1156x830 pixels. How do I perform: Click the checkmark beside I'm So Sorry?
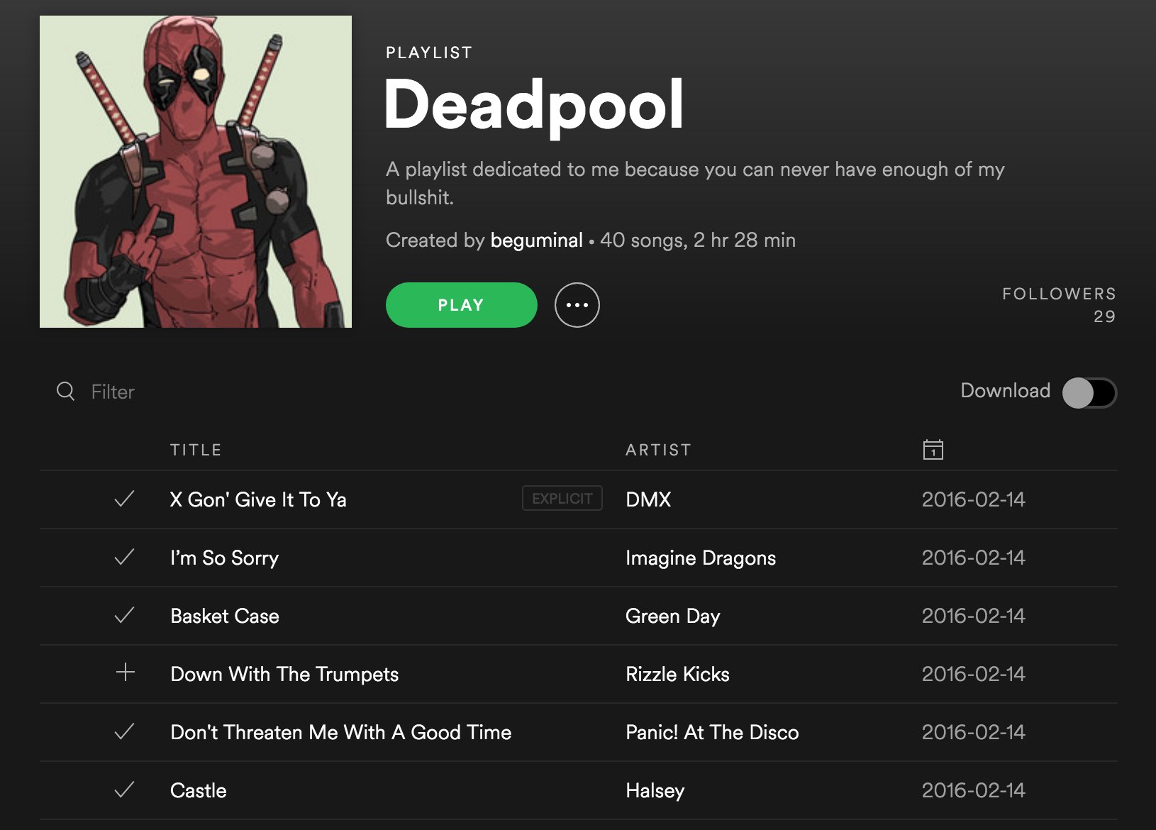(x=124, y=558)
